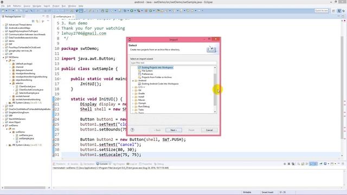Switch to the LogCat tab
This screenshot has height=195, width=347.
pyautogui.click(x=132, y=164)
